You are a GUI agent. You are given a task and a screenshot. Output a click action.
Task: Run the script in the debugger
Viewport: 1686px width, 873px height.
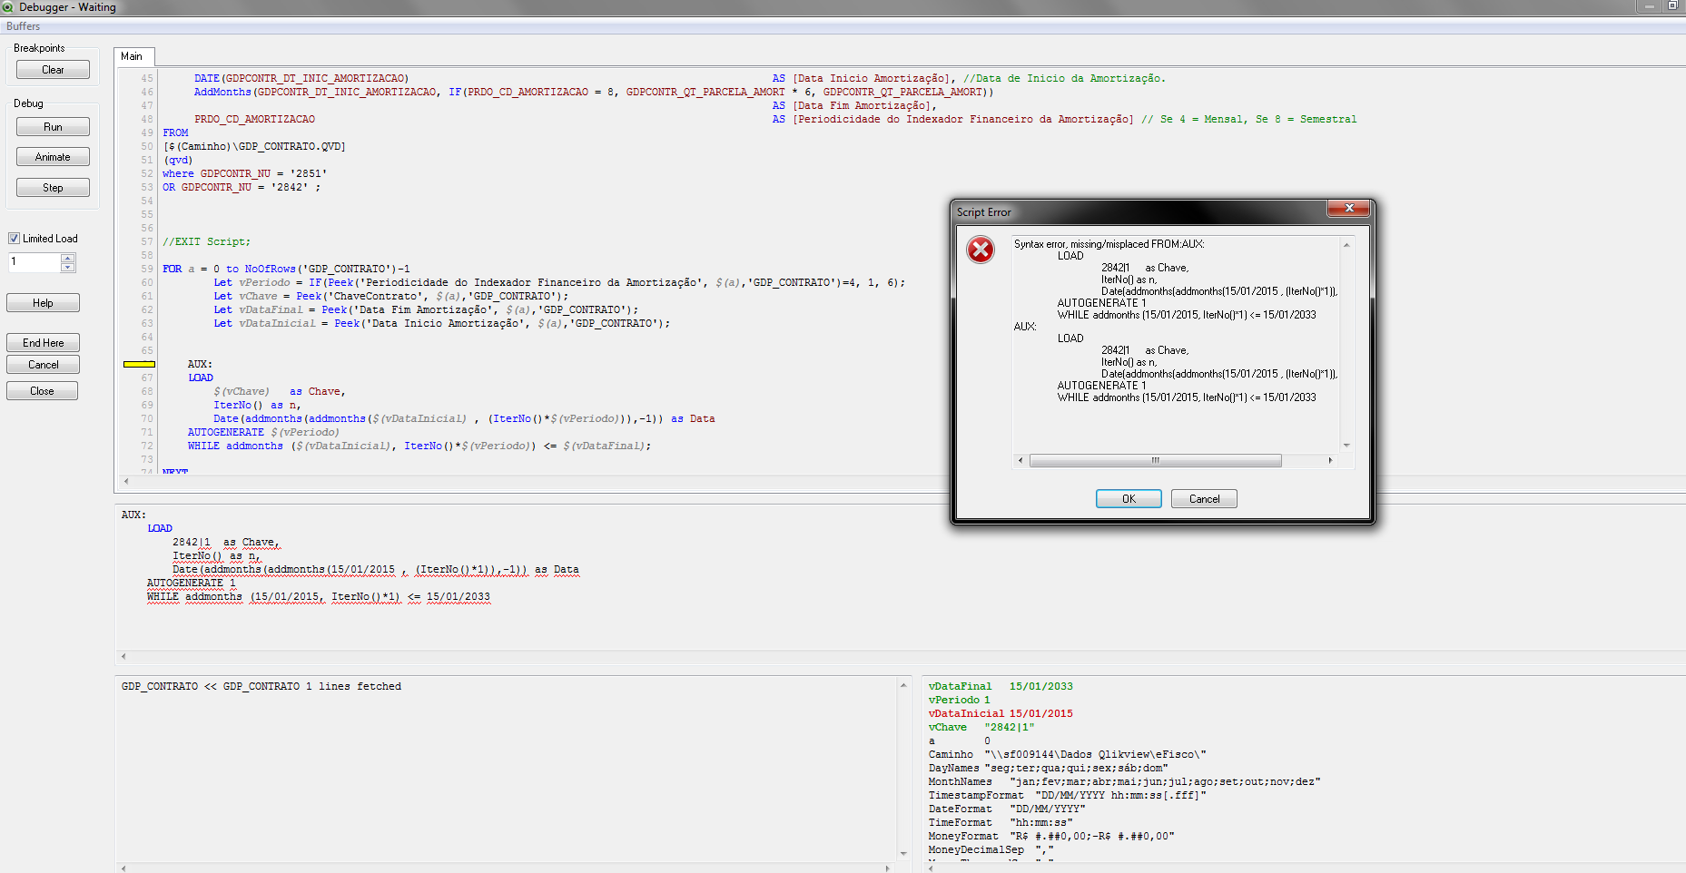pos(53,127)
